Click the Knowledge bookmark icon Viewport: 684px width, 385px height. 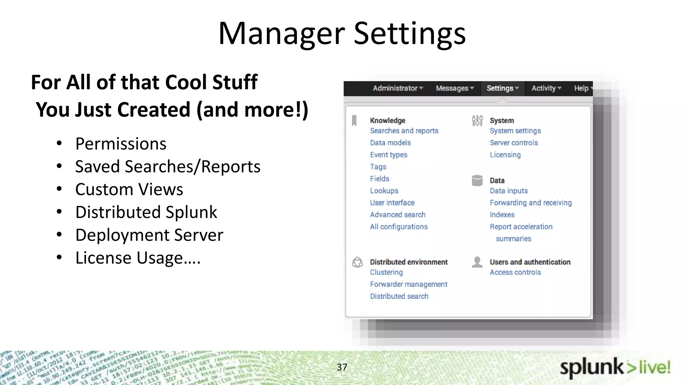(x=354, y=121)
